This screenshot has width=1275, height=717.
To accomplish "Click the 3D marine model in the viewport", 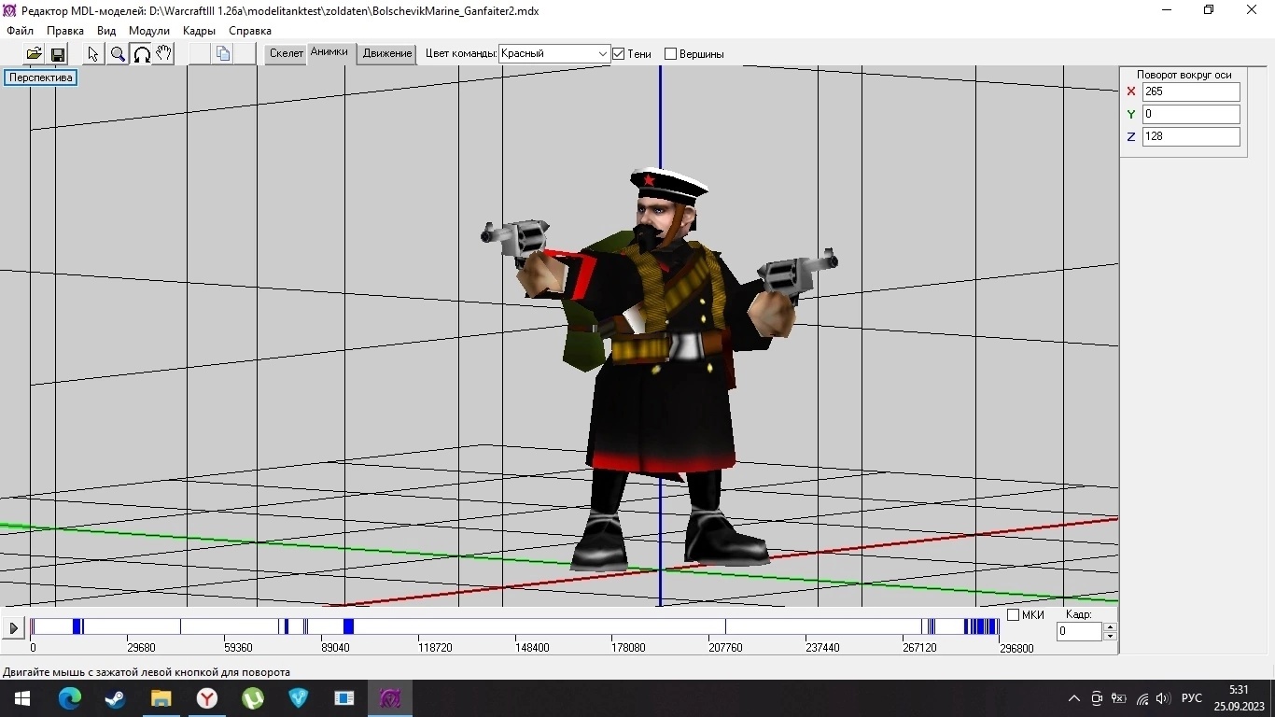I will (x=659, y=369).
